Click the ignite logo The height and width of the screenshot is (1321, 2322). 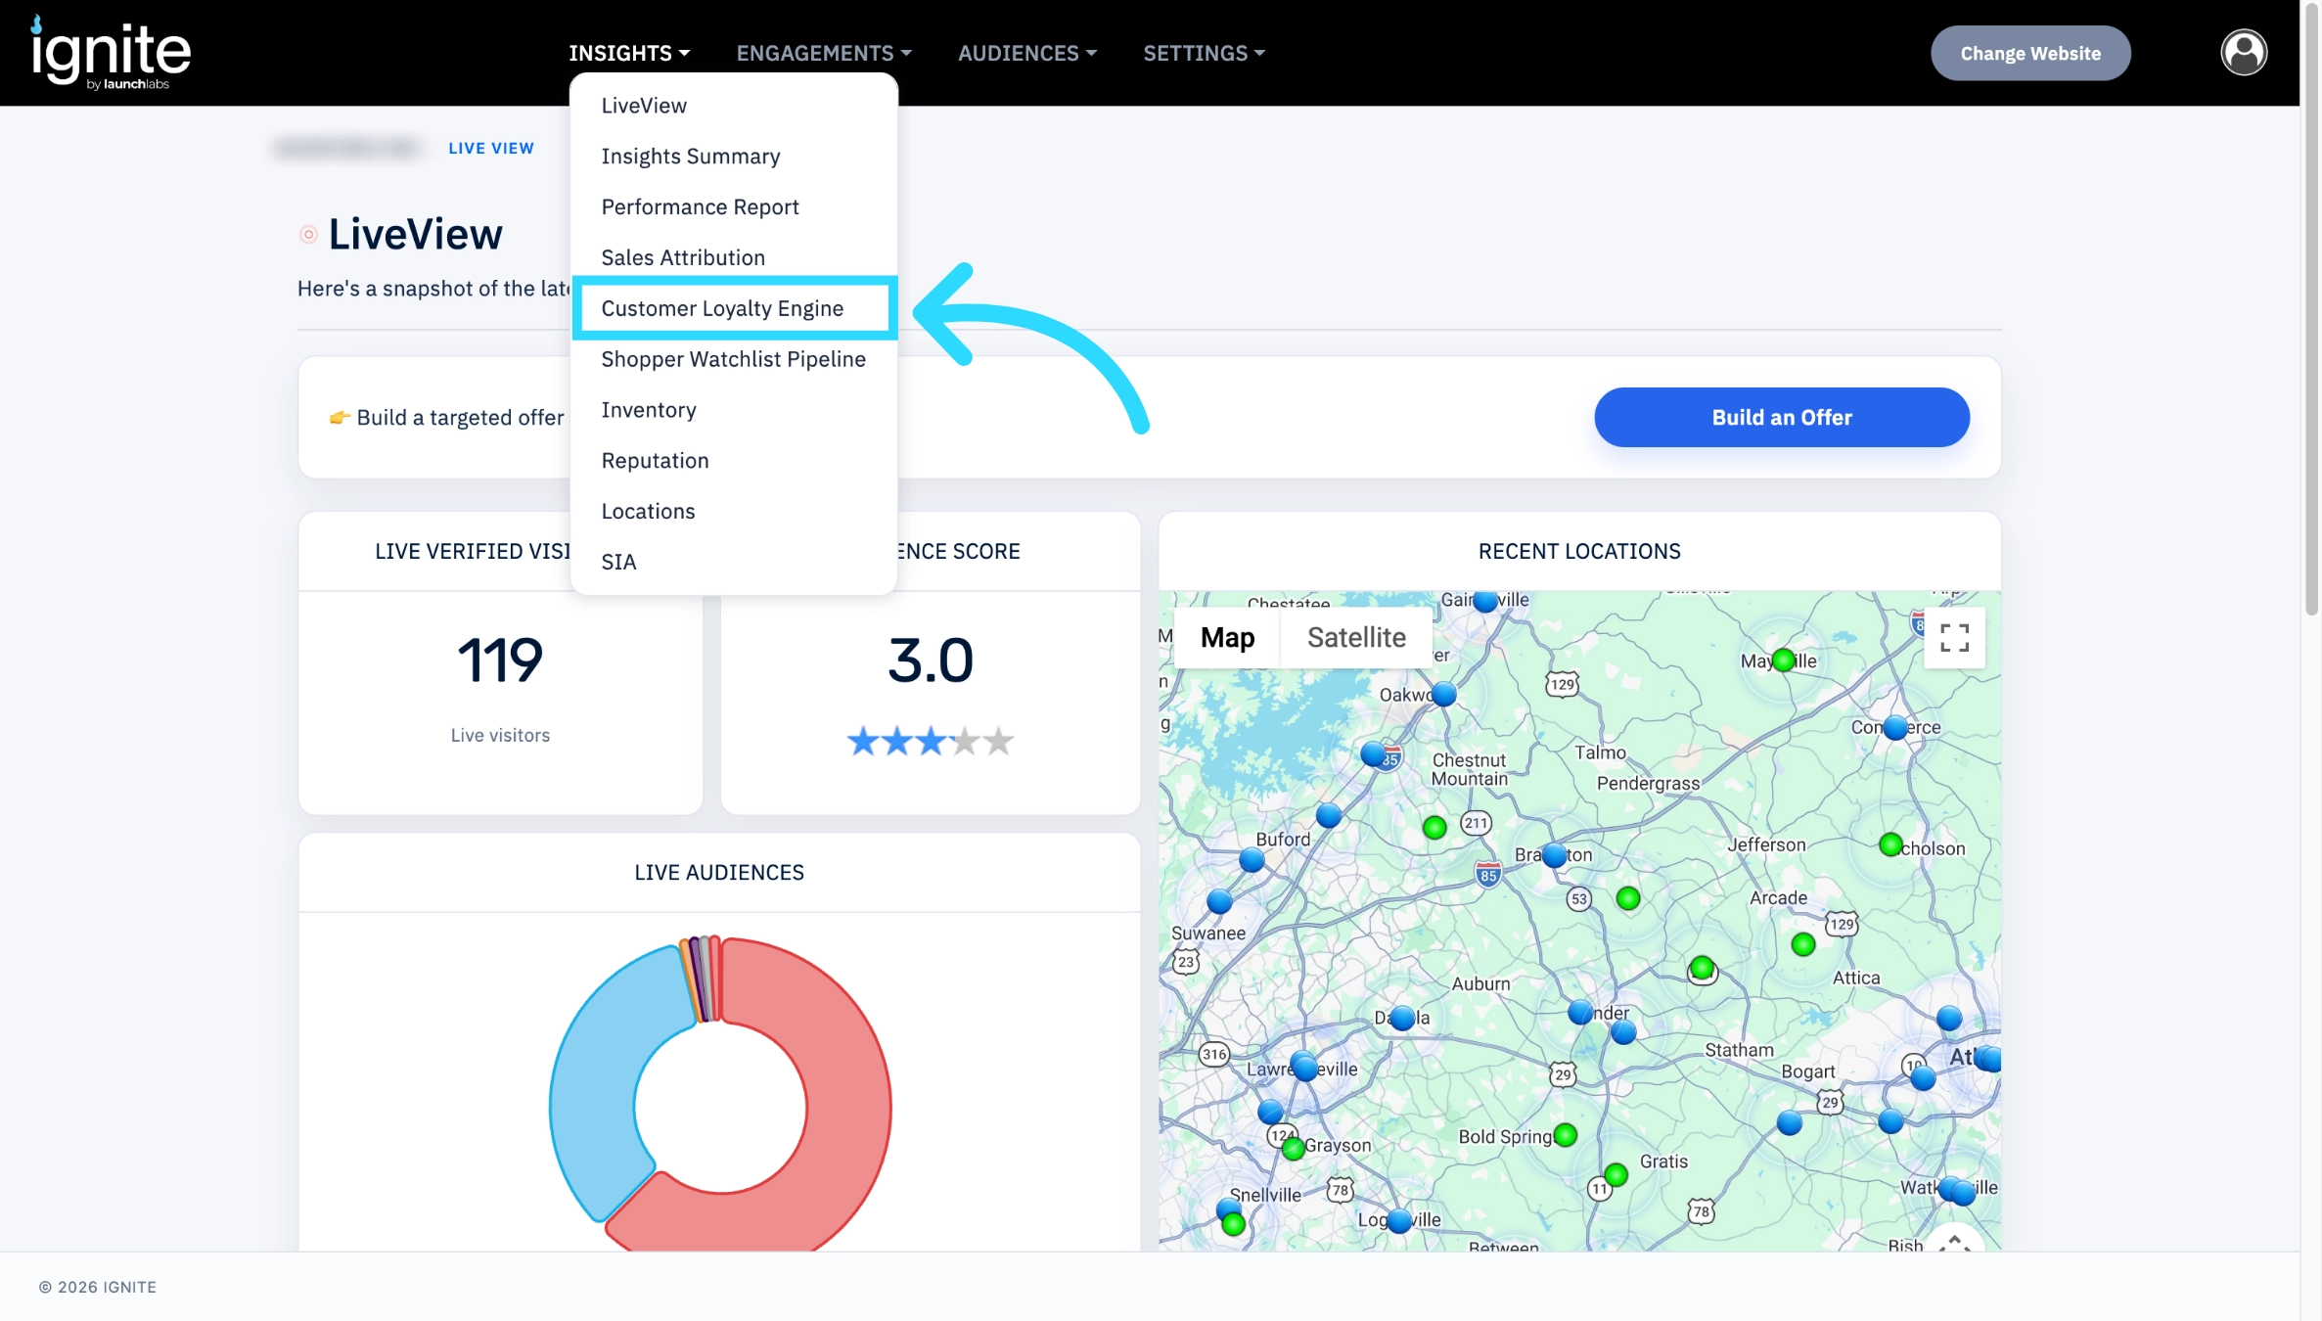tap(111, 53)
